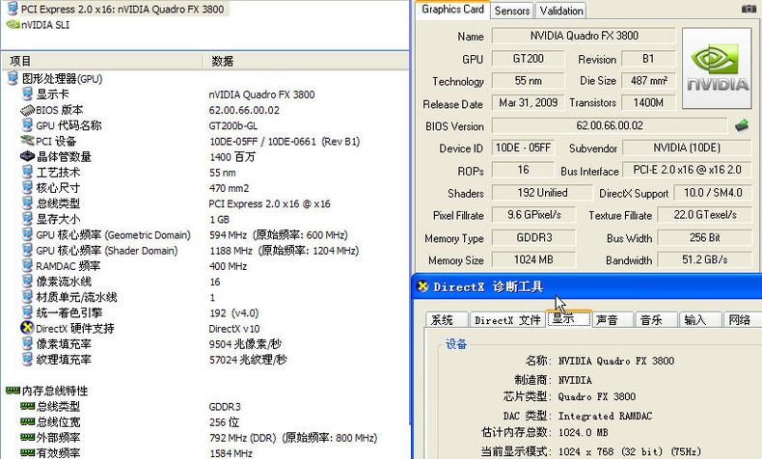Click the Bus Interface field in GPU-Z

click(687, 170)
